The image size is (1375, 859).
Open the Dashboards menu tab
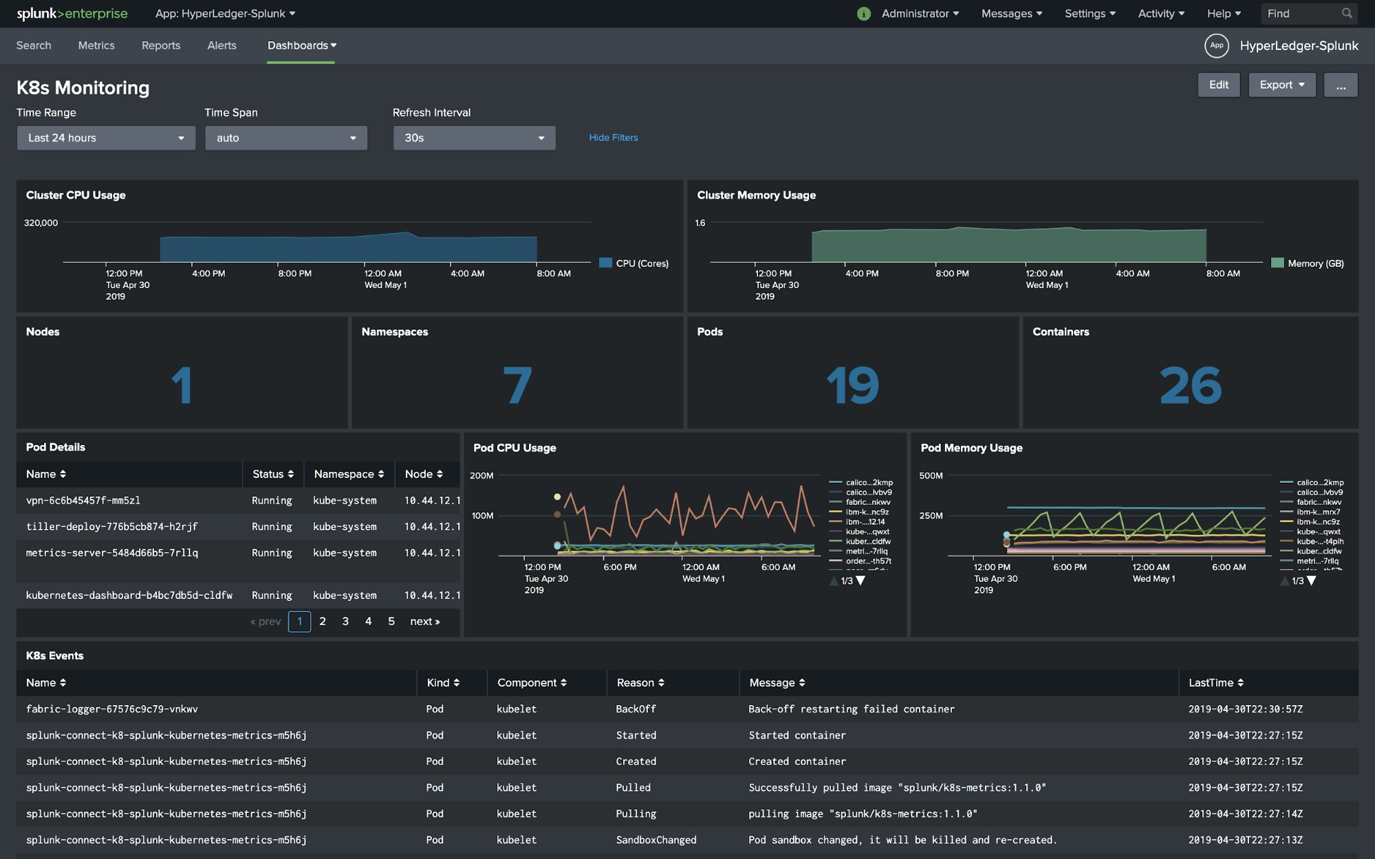[301, 45]
